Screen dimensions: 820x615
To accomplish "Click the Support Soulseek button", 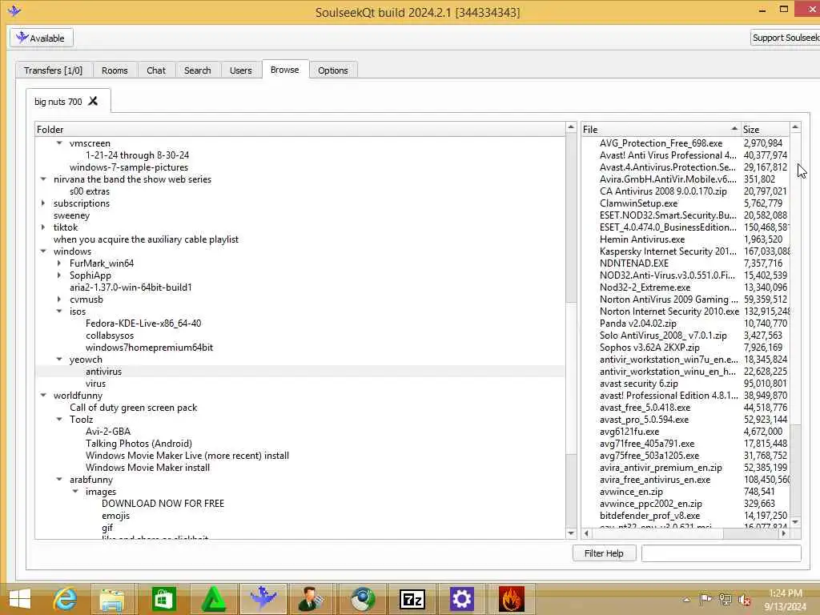I will [x=785, y=38].
